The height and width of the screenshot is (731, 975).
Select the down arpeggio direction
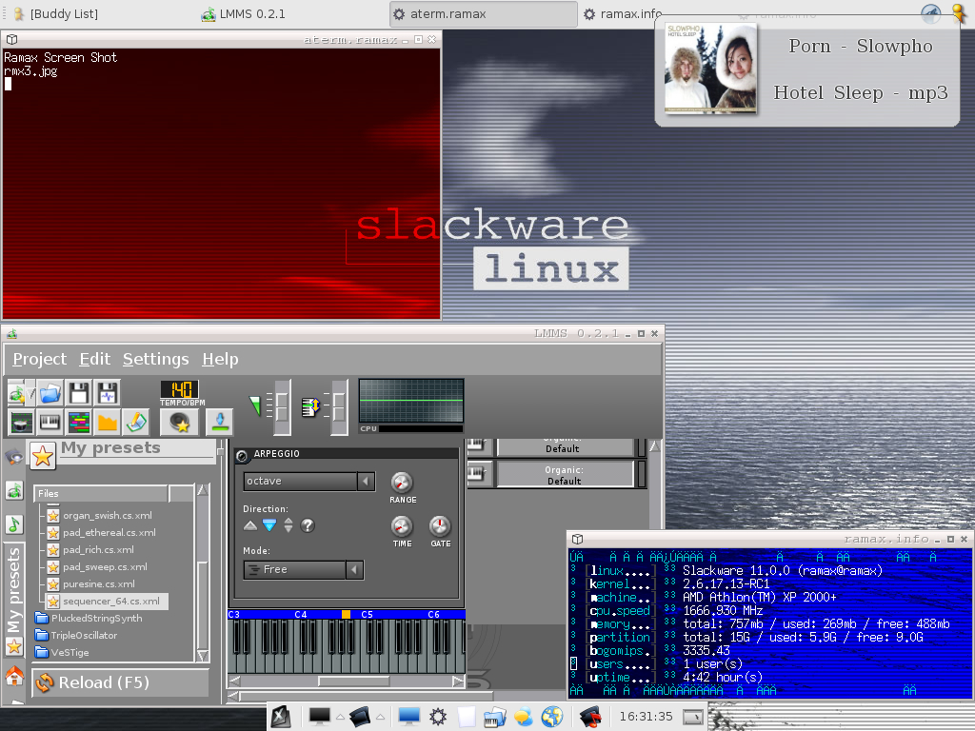pos(269,525)
